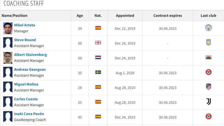224x126 pixels.
Task: Open Mikel Arteta's profile link
Action: 25,25
